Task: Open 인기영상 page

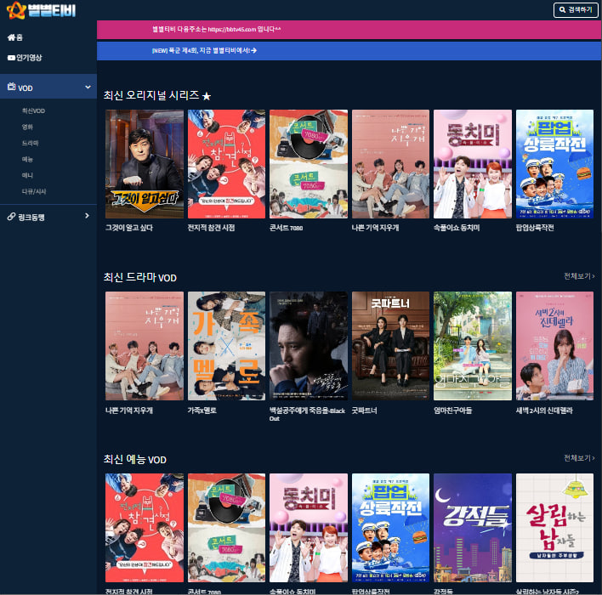Action: [29, 58]
